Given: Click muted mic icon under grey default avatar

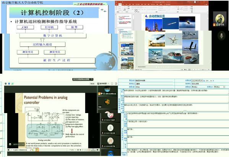Looking at the screenshot, I should tap(102, 133).
